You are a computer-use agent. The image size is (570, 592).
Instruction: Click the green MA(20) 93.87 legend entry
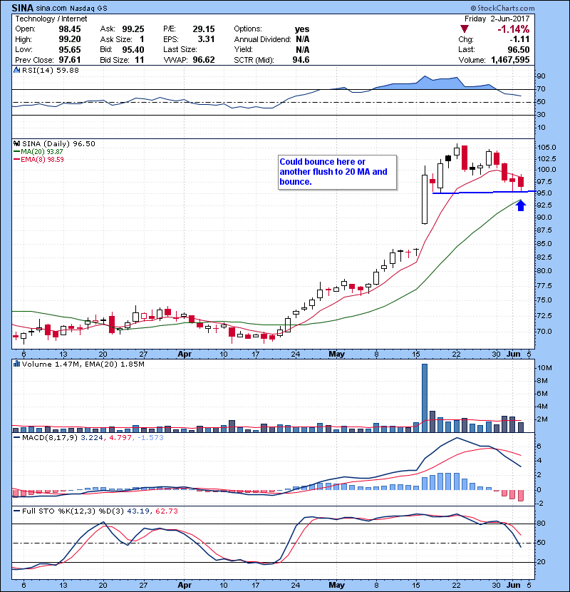[x=38, y=151]
